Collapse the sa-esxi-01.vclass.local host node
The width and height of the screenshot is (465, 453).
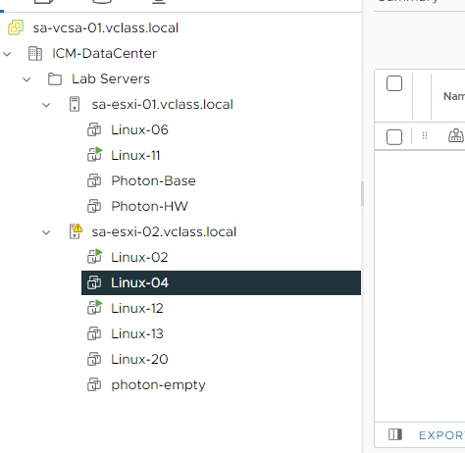tap(46, 105)
